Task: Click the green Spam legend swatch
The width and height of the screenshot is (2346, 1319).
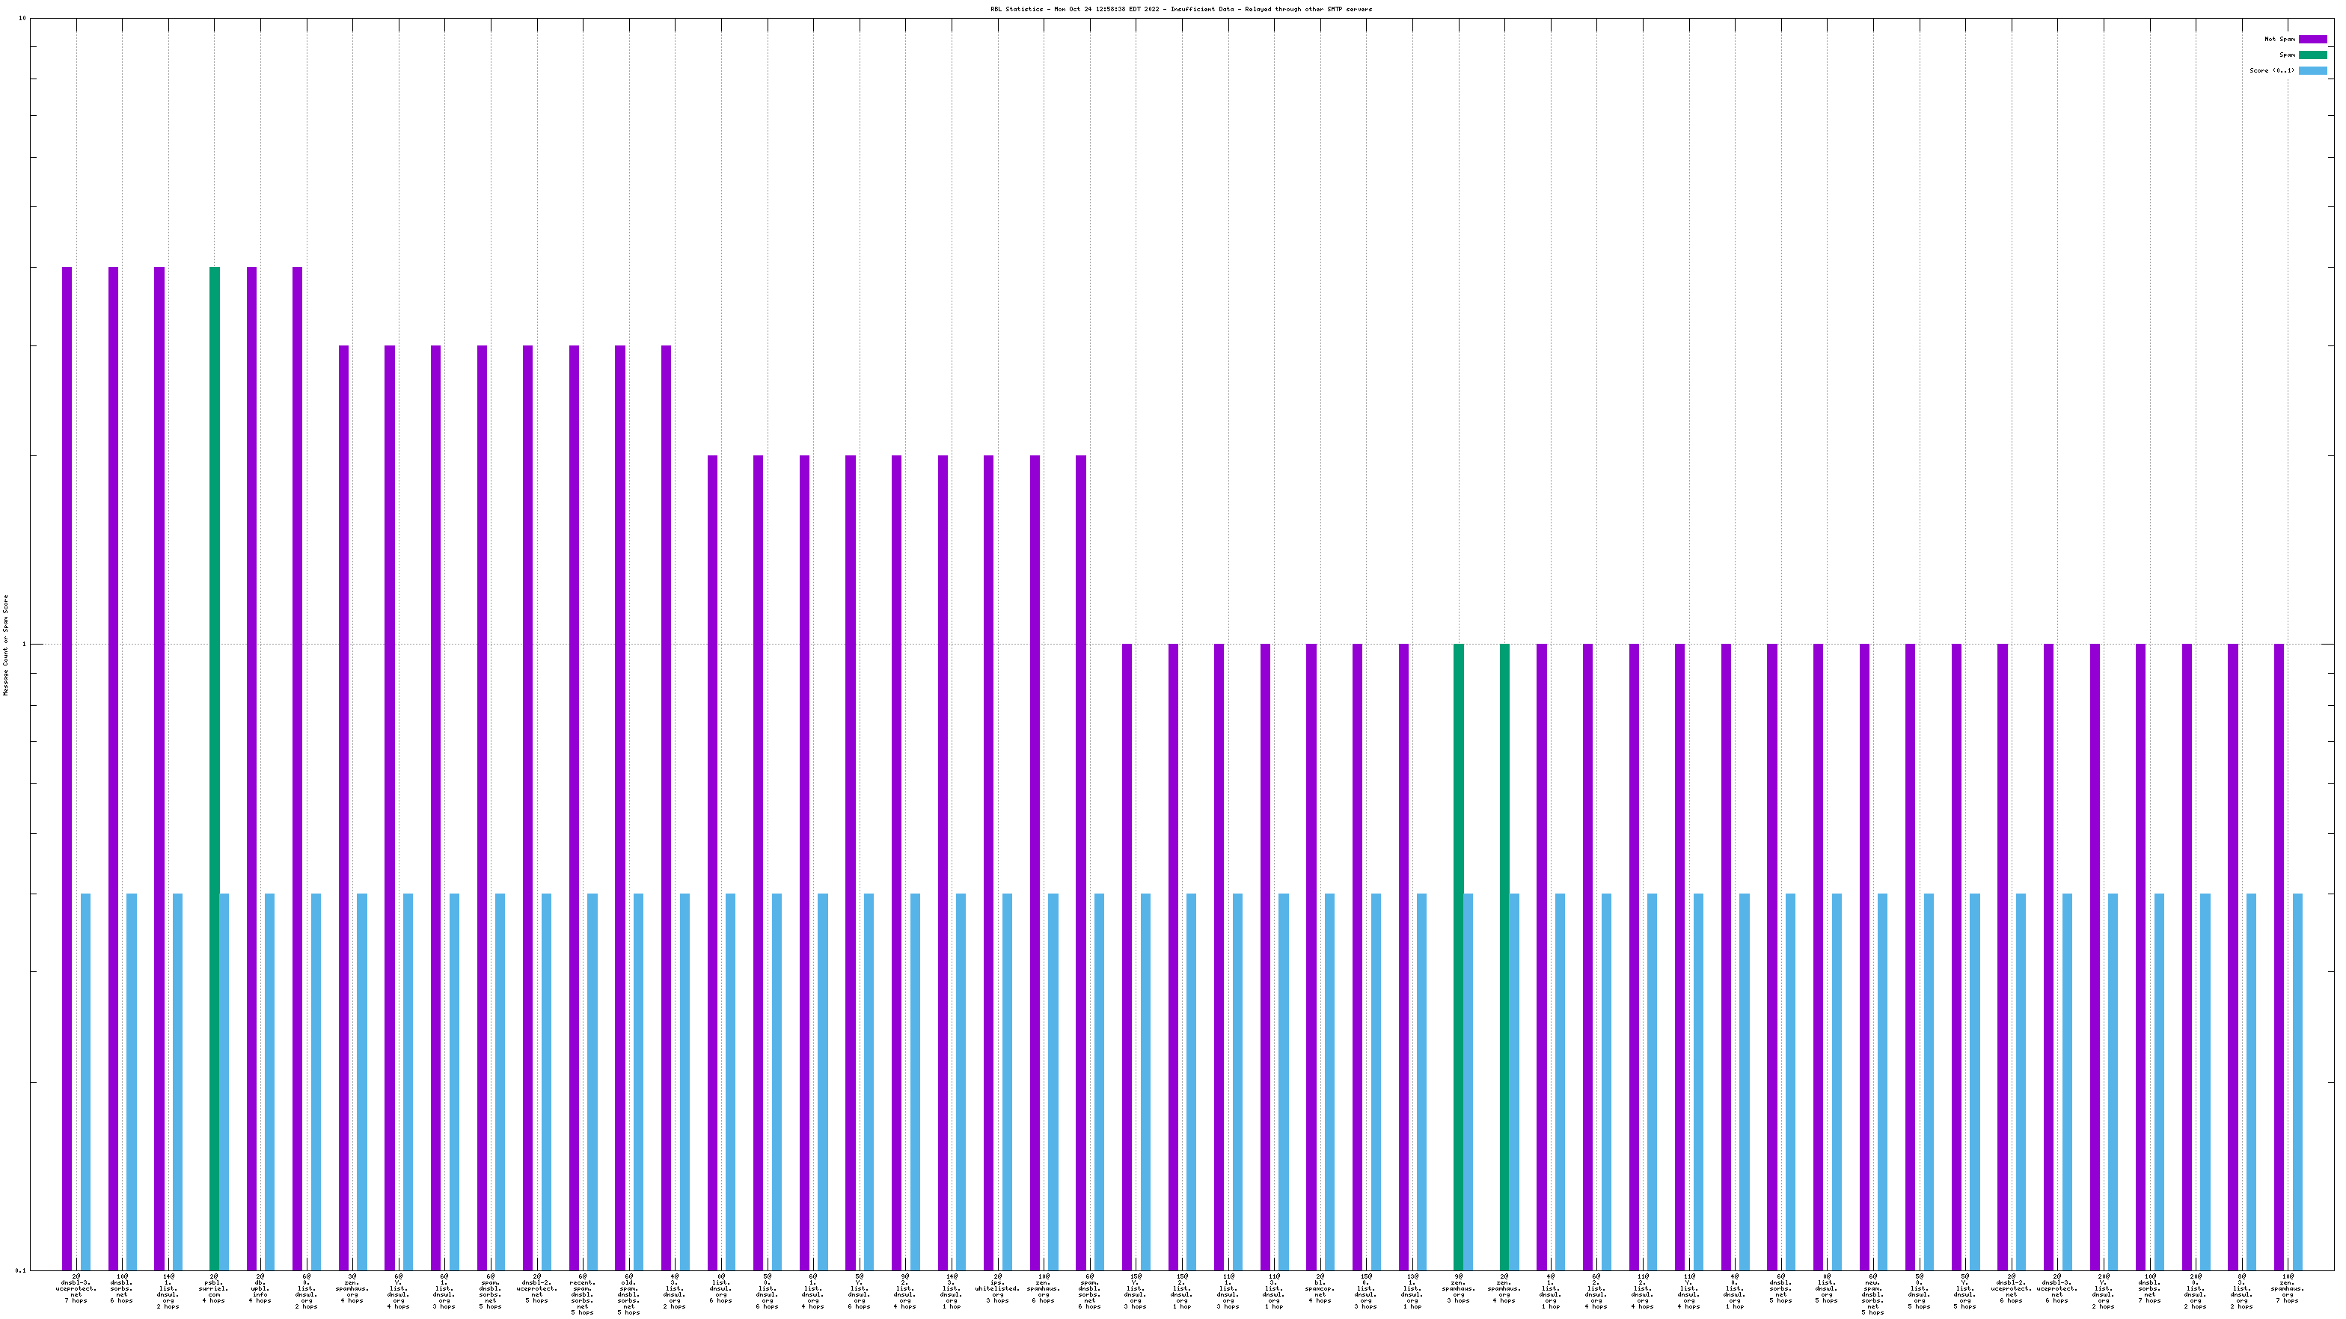Action: click(2312, 55)
